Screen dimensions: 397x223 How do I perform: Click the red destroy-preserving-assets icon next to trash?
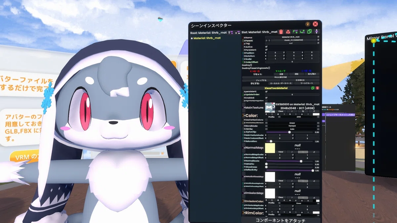click(288, 32)
